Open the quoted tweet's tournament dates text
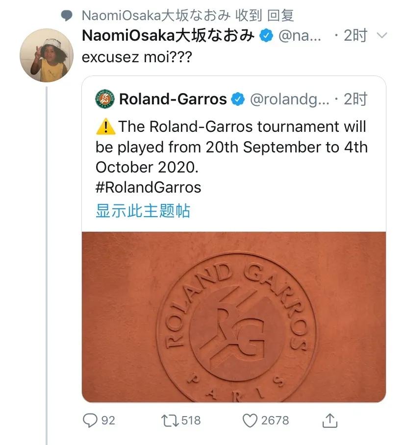 click(231, 147)
